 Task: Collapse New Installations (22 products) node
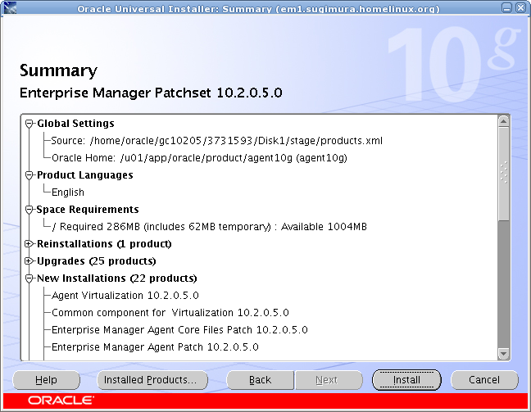click(29, 278)
